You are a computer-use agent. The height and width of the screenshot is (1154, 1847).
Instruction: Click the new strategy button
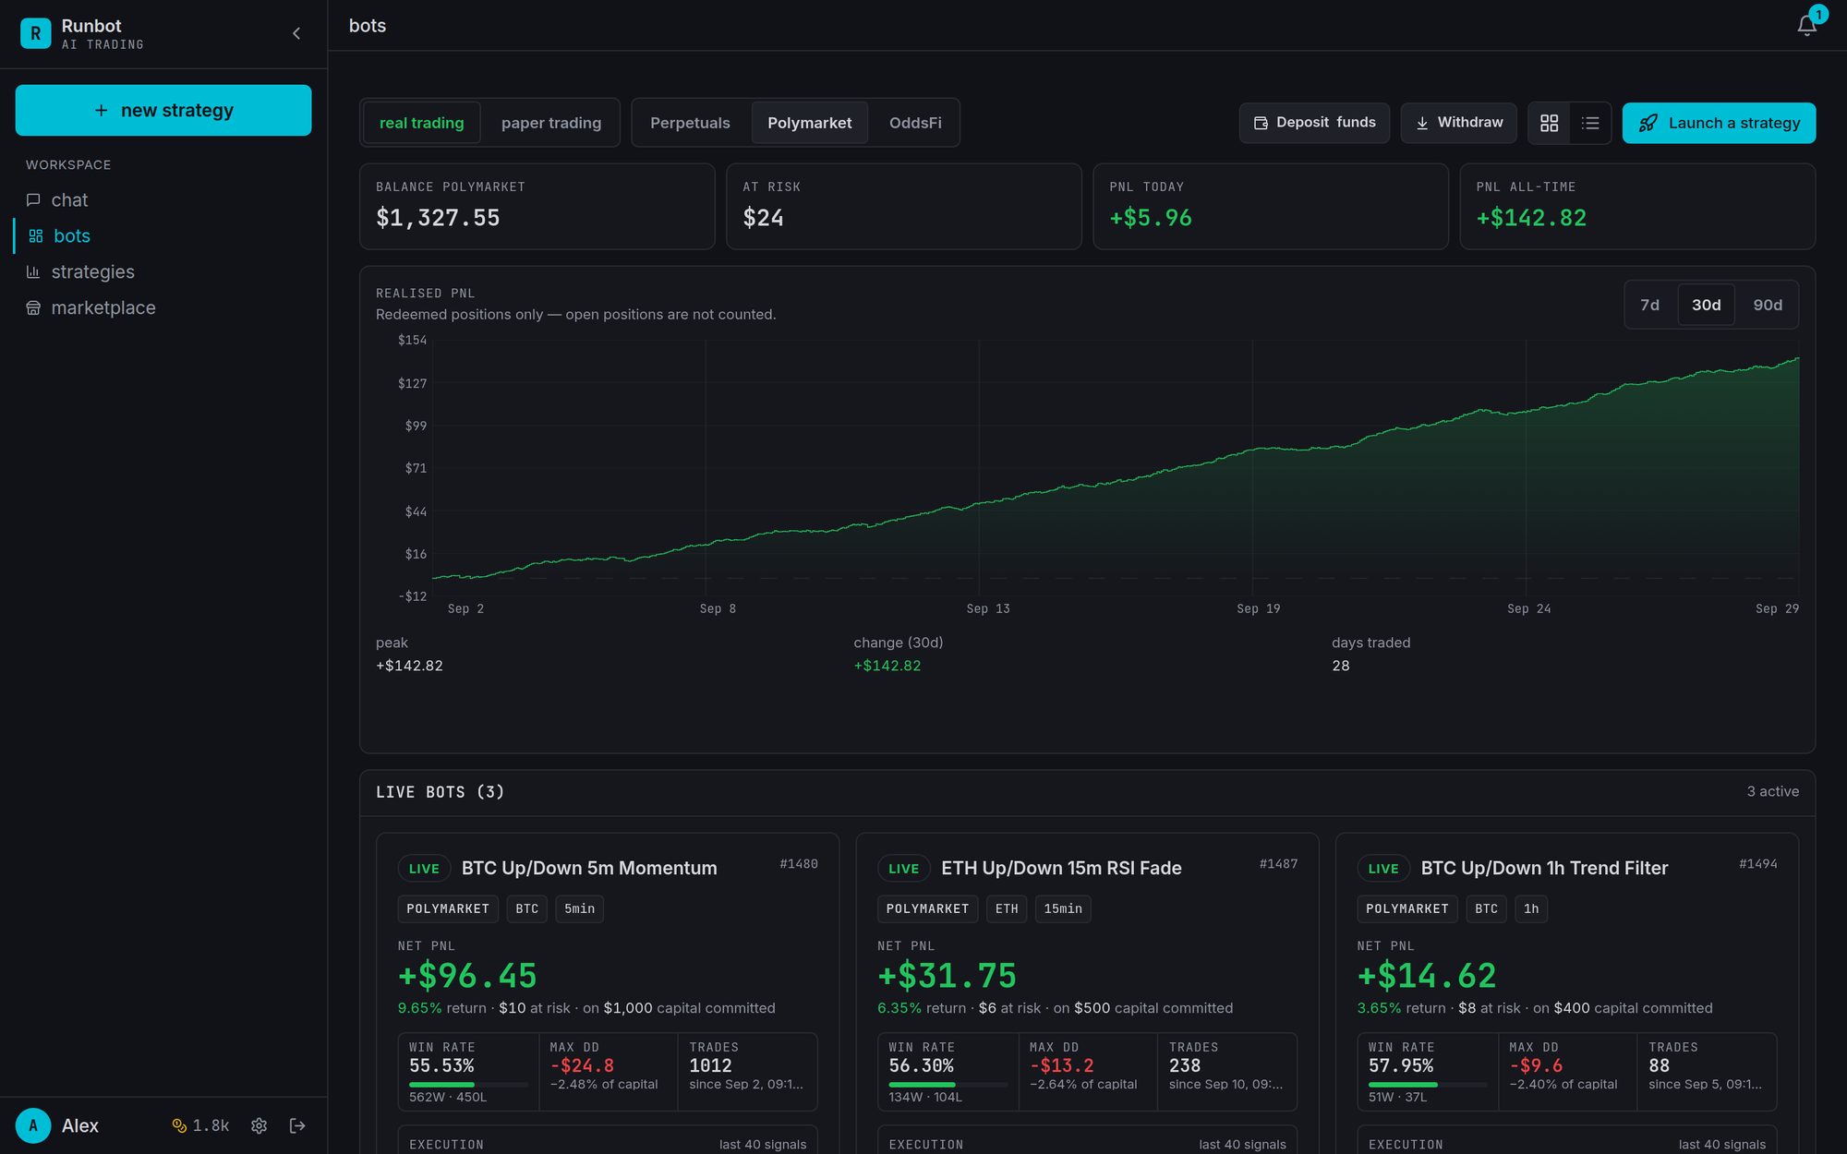click(163, 110)
